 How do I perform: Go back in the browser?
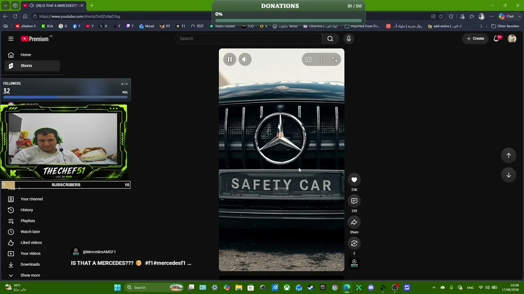pyautogui.click(x=5, y=16)
